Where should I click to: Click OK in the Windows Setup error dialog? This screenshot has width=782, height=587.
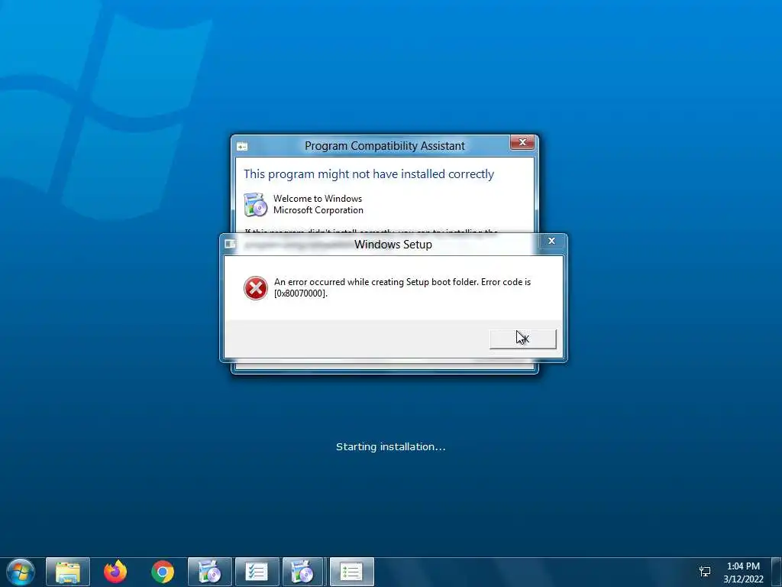(x=522, y=339)
